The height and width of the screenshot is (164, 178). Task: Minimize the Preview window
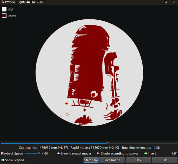tap(157, 2)
